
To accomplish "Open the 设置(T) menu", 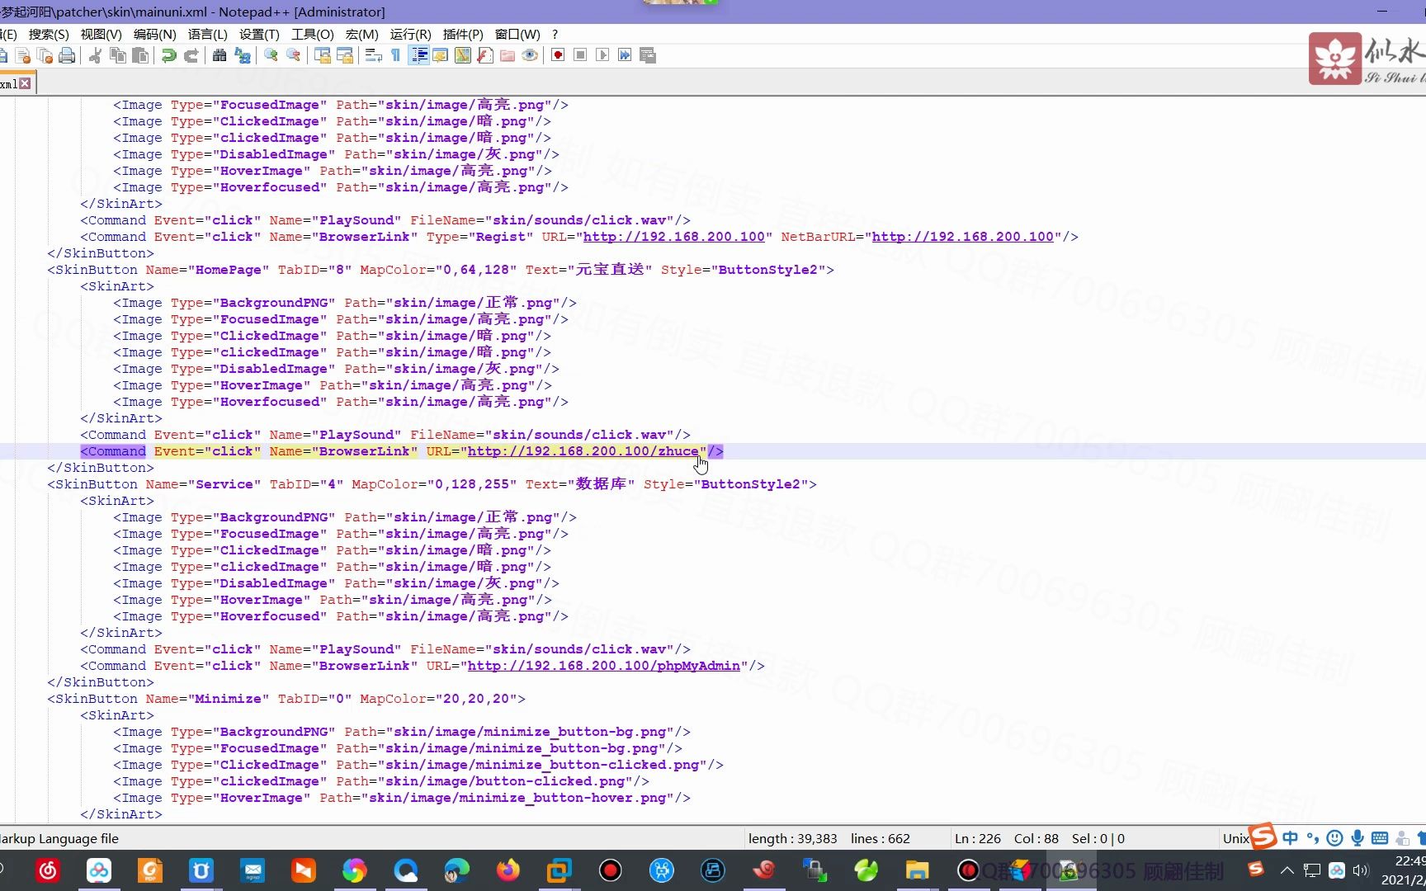I will point(259,34).
